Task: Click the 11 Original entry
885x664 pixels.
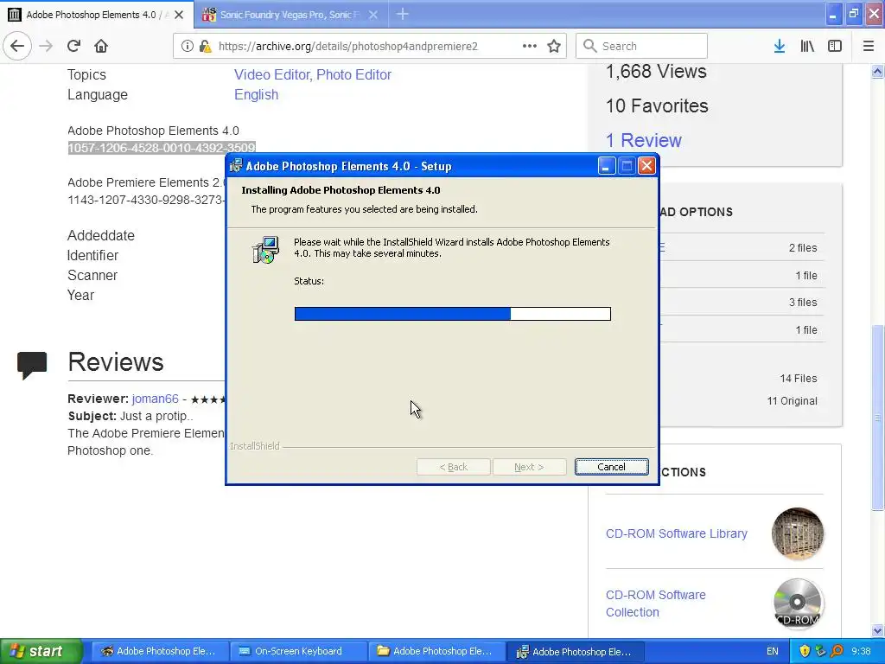Action: 792,401
